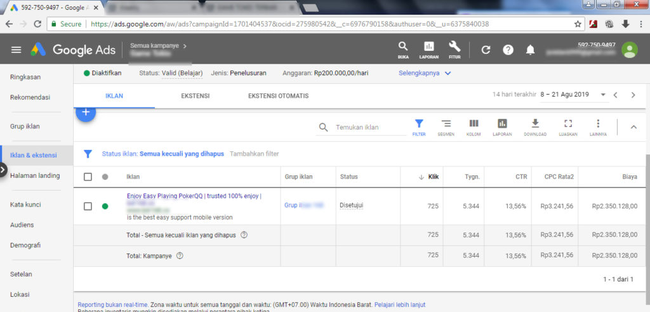Click the Tambahkan filter link
The height and width of the screenshot is (312, 650).
pyautogui.click(x=254, y=154)
